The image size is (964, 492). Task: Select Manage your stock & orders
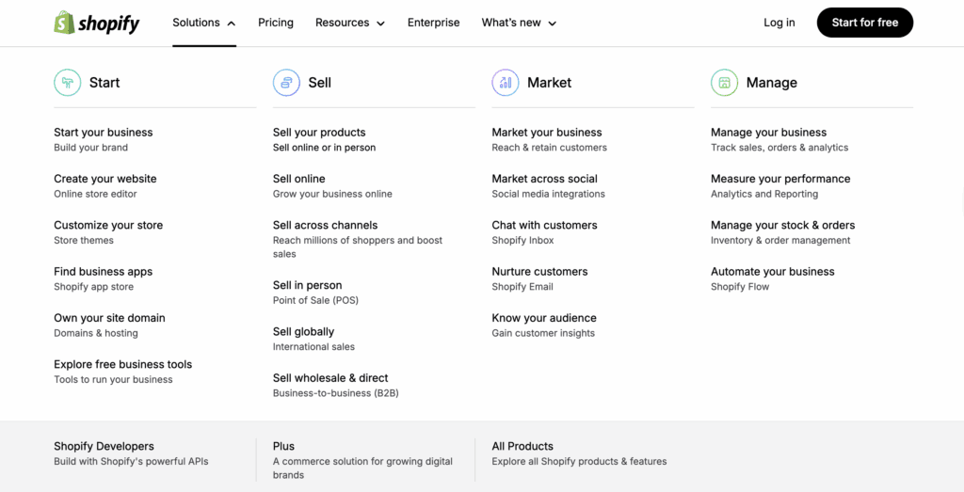[782, 225]
